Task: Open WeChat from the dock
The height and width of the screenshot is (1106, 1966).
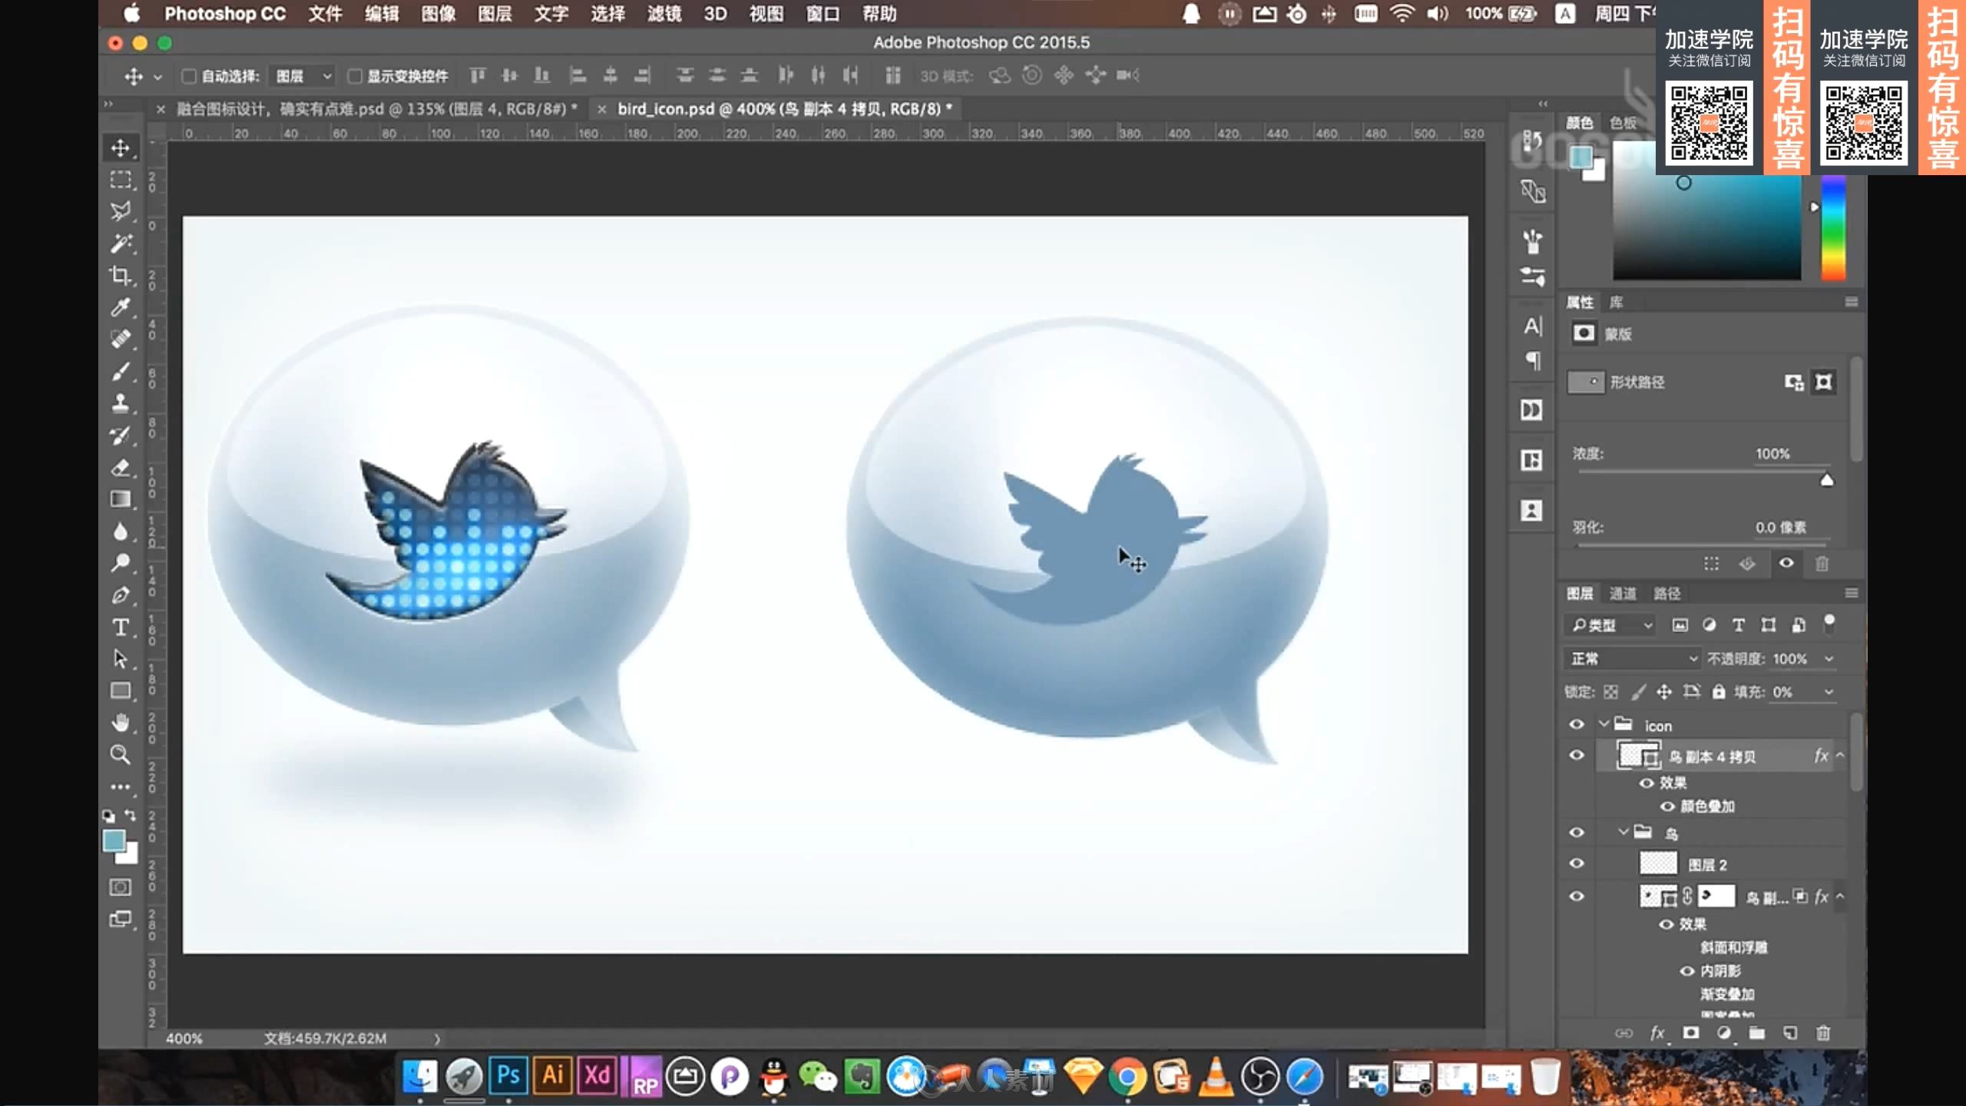Action: [x=818, y=1076]
